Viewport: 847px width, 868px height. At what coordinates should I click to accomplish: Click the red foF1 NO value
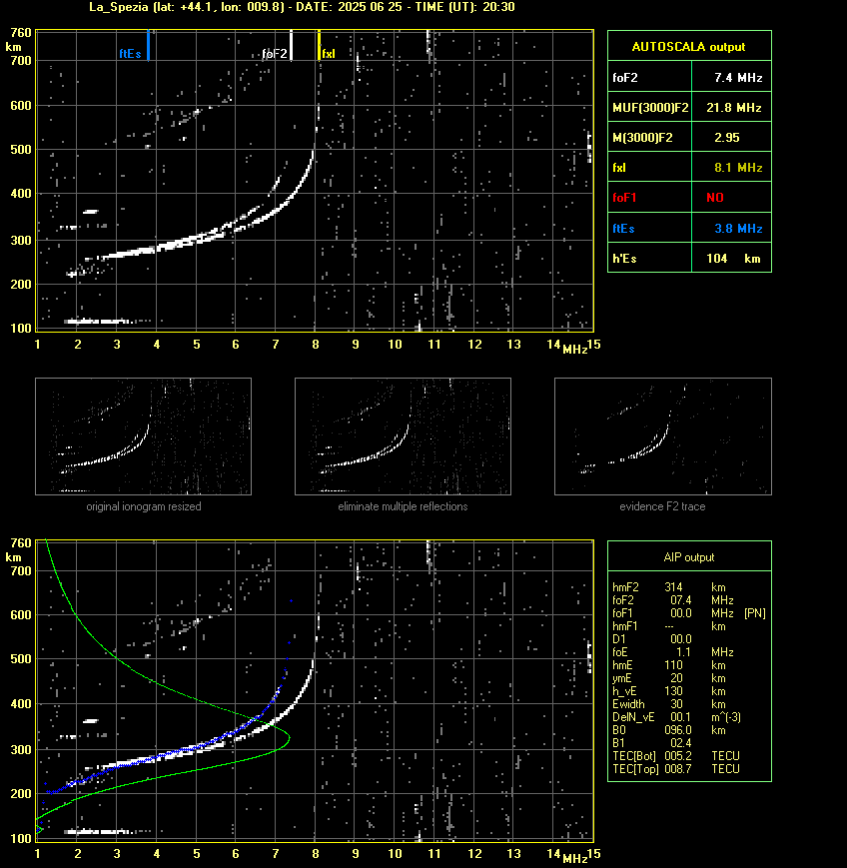[x=715, y=198]
